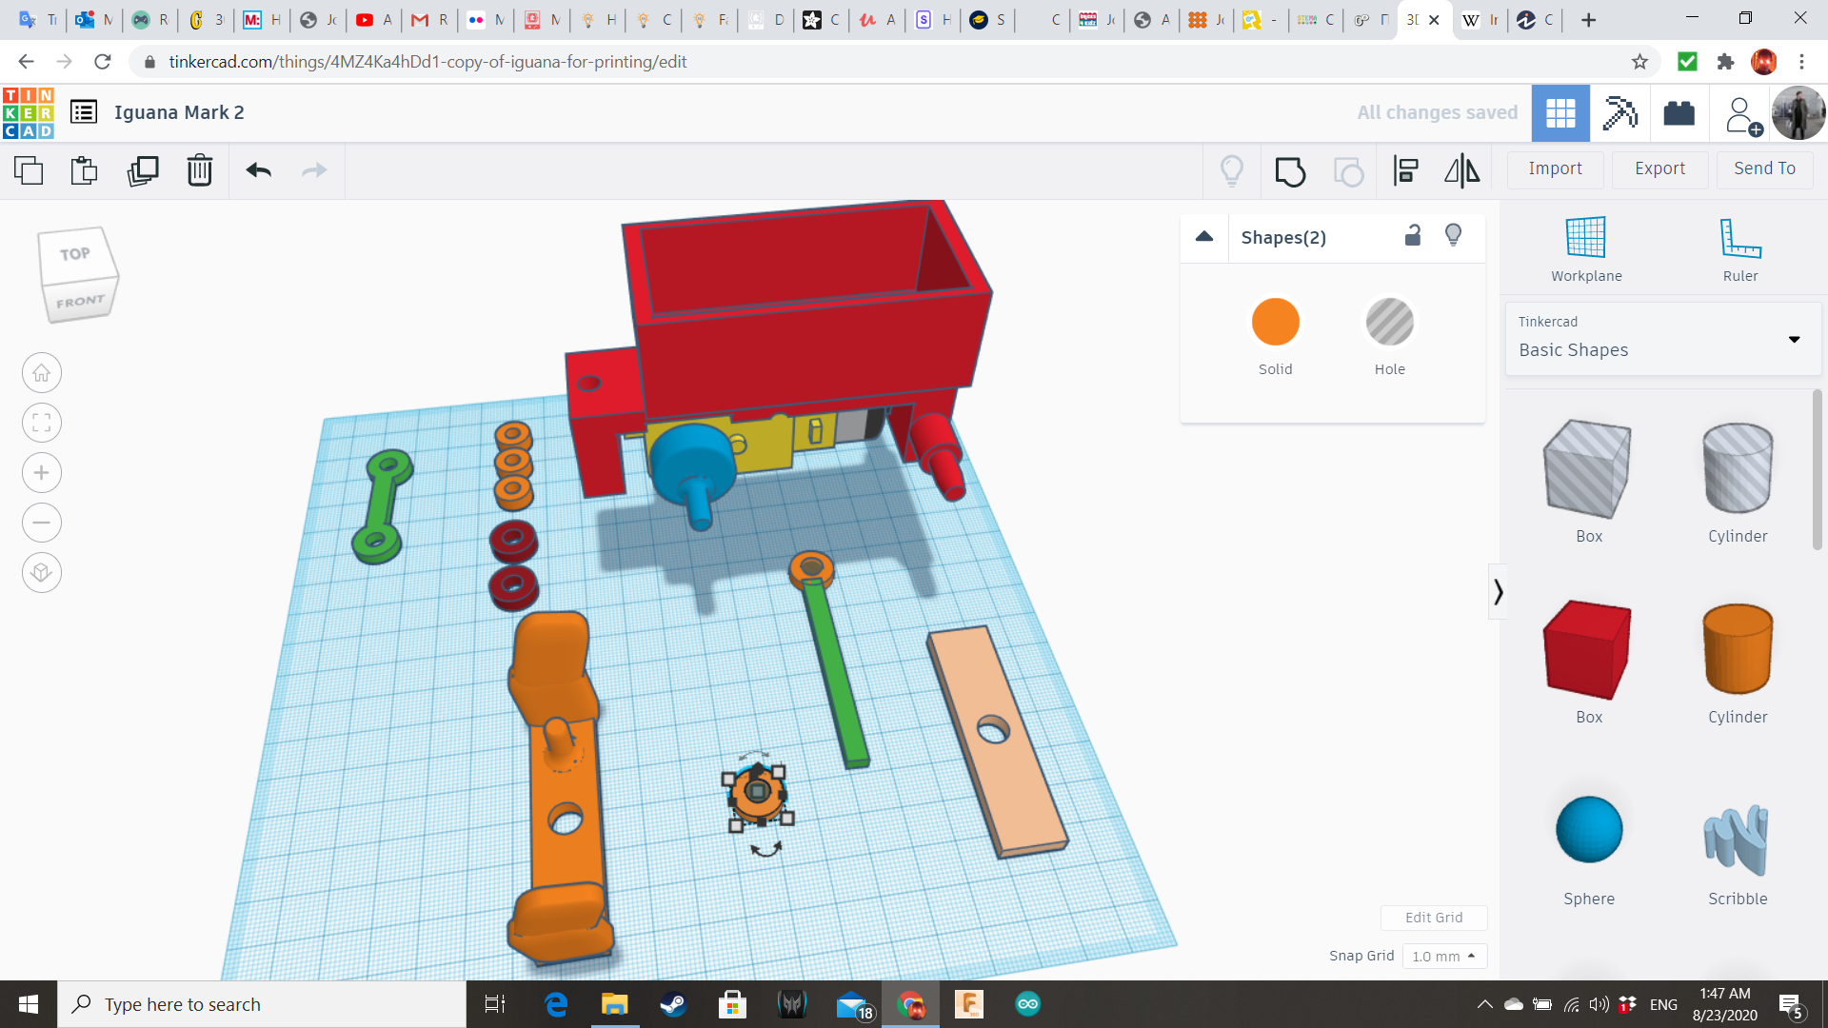Click the Duplicate and repeat icon

(x=143, y=170)
